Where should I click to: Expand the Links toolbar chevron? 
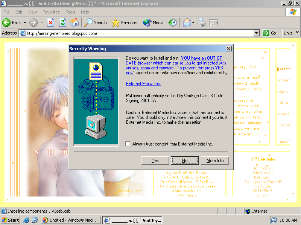pyautogui.click(x=297, y=32)
